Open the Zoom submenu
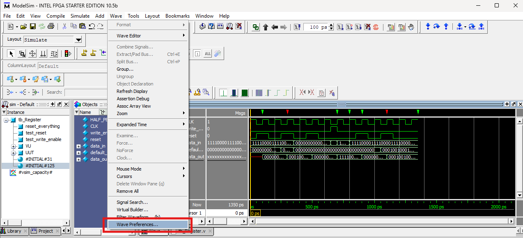This screenshot has width=523, height=238. (x=148, y=113)
